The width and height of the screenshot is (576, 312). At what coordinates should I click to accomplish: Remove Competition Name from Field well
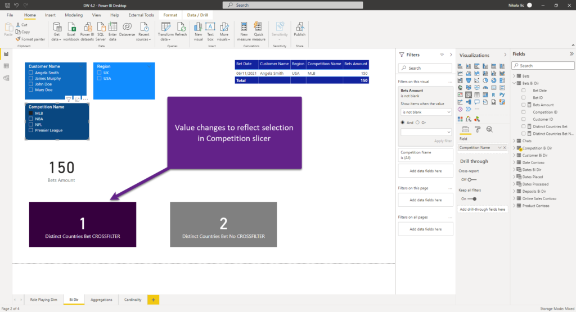click(505, 147)
